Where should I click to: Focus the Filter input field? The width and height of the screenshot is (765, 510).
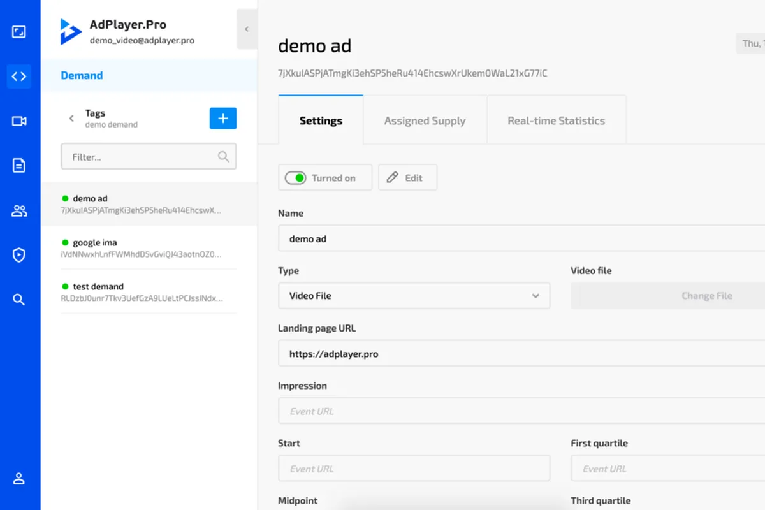click(149, 157)
